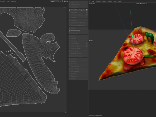Click the round icon beside the lock

coord(65,1)
